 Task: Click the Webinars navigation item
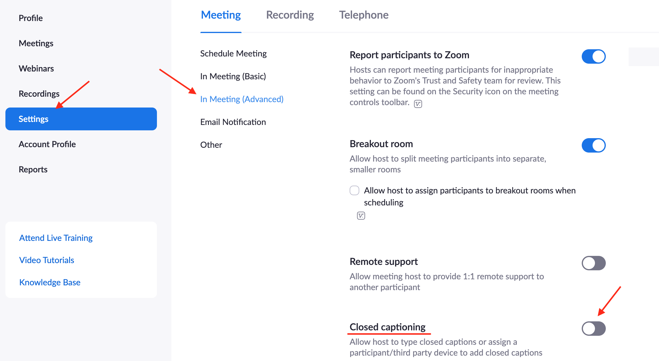point(36,68)
